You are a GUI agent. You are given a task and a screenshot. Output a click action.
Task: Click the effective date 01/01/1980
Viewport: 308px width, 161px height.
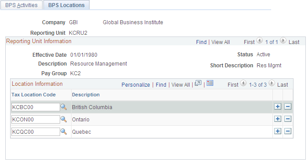pyautogui.click(x=84, y=55)
